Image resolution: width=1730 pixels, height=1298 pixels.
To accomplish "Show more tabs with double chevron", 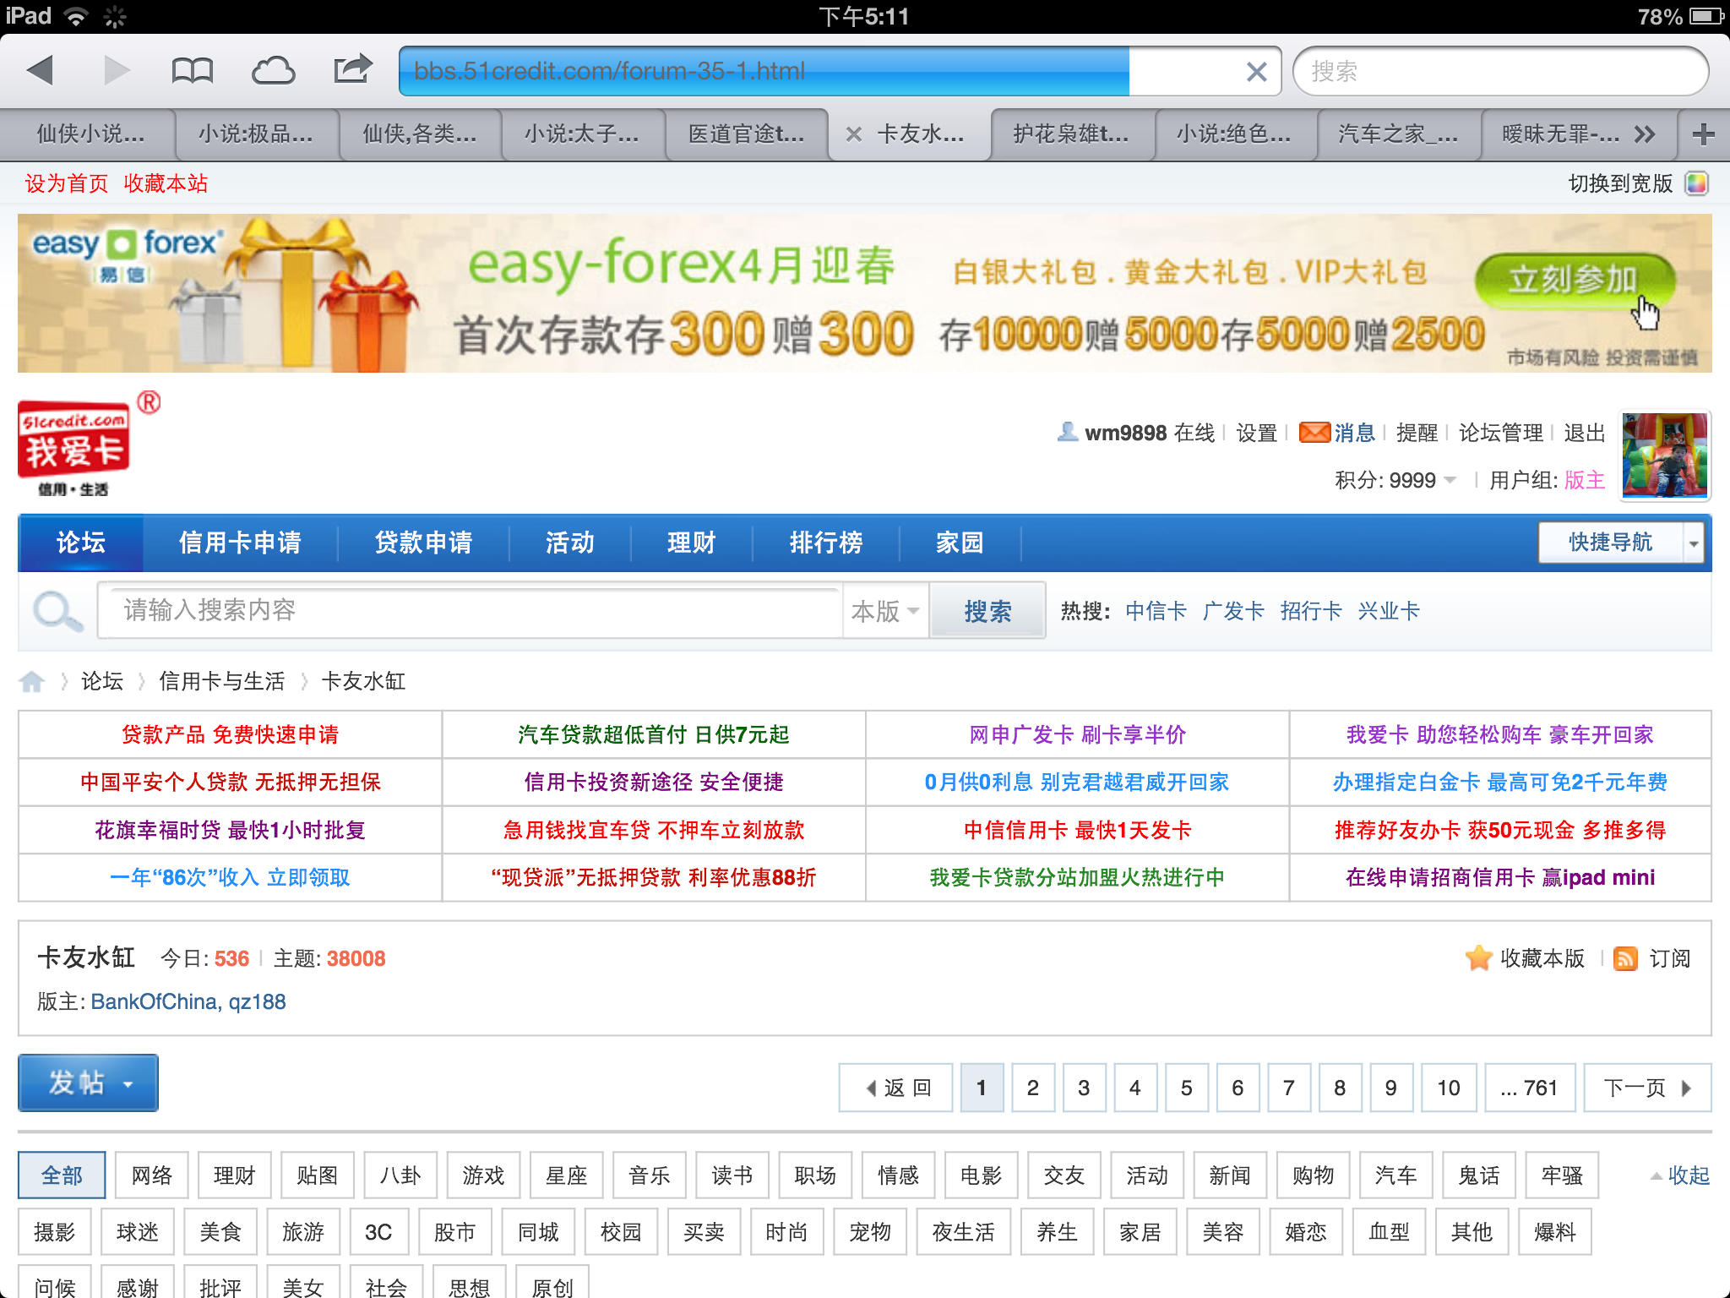I will [x=1644, y=134].
